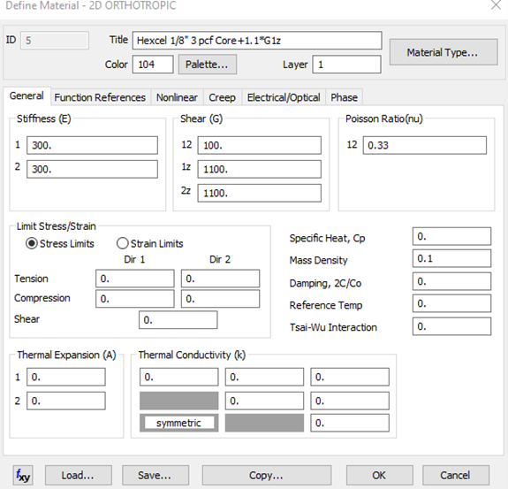Click the fxy function icon button
The height and width of the screenshot is (489, 508).
[x=23, y=476]
